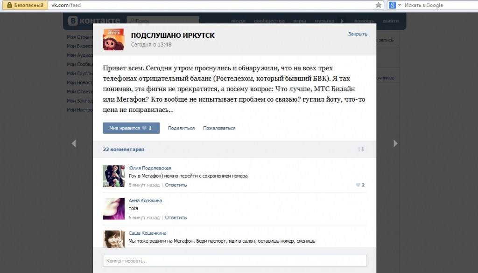This screenshot has height=273, width=478.
Task: Open Саша Кошечкина's profile name
Action: tap(148, 233)
